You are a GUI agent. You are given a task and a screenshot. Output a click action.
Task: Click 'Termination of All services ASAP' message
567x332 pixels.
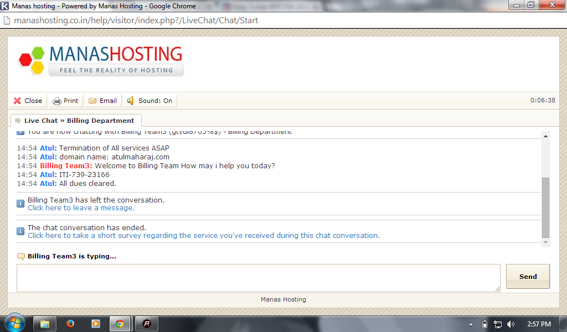[x=114, y=148]
